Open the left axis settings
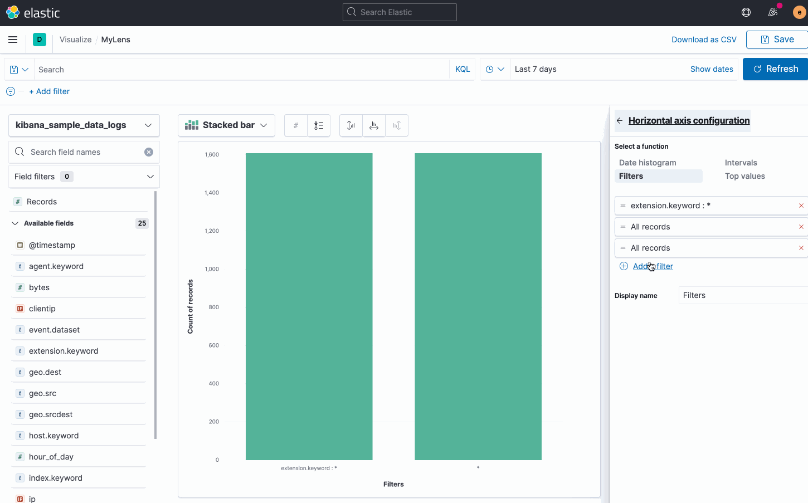 [x=351, y=125]
